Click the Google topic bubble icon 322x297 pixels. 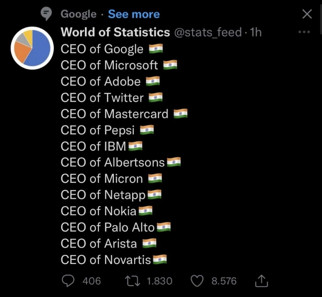[x=47, y=14]
